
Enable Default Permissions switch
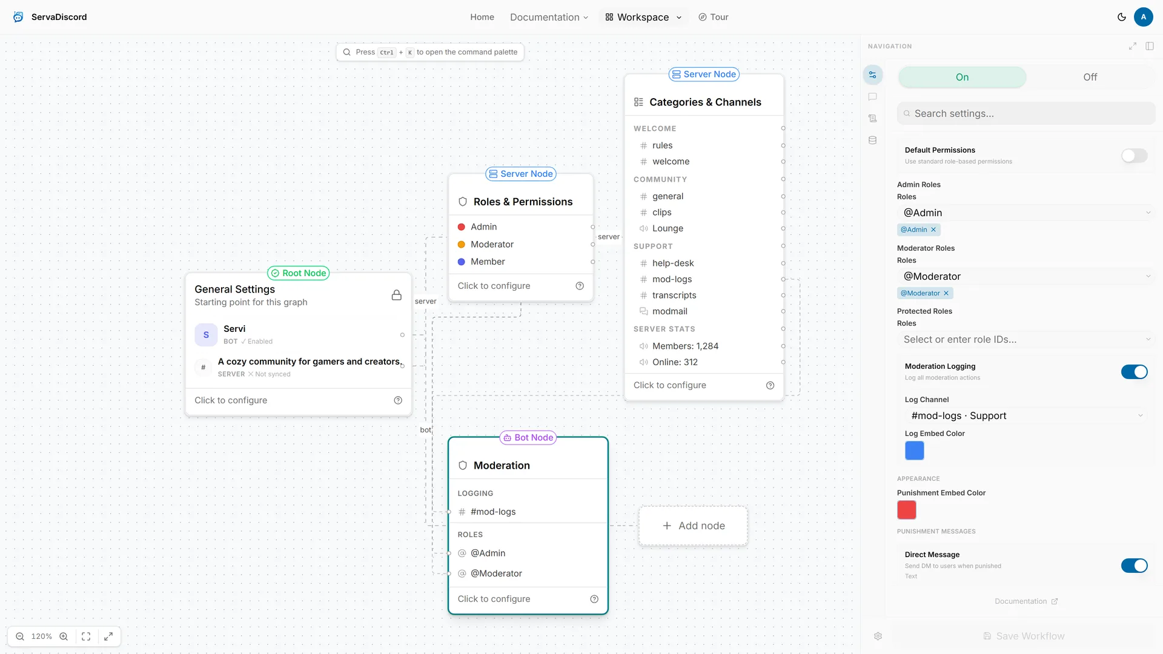[1134, 156]
